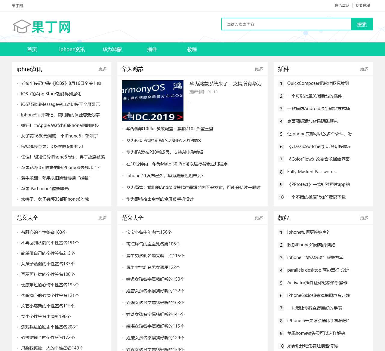Click the search input field

click(286, 24)
